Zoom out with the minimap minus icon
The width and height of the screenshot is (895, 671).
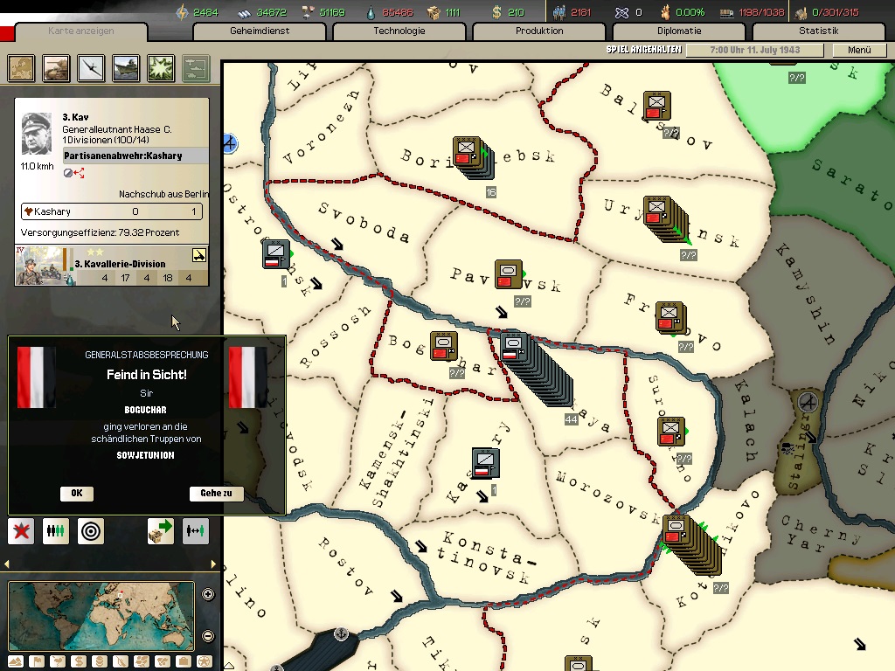(x=208, y=636)
